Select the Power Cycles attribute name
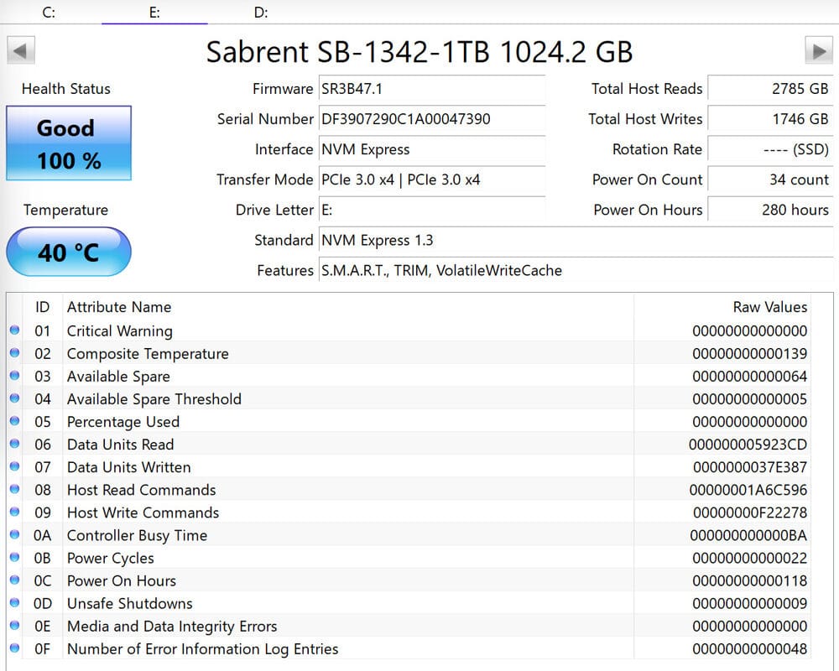The image size is (839, 671). pos(110,559)
